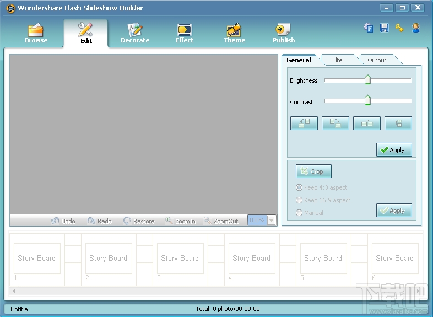Switch to the Filter tab
433x317 pixels.
click(x=338, y=60)
